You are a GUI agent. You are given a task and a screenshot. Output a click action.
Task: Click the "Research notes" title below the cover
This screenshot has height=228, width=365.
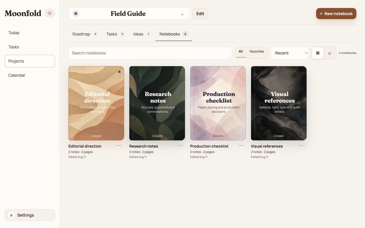[x=143, y=146]
